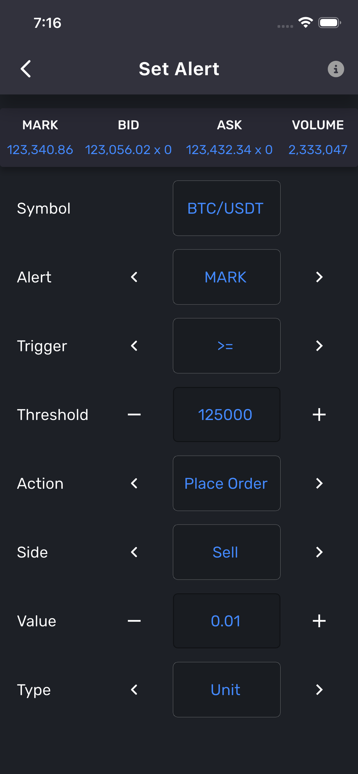Viewport: 358px width, 774px height.
Task: Open the info icon in header
Action: coord(336,69)
